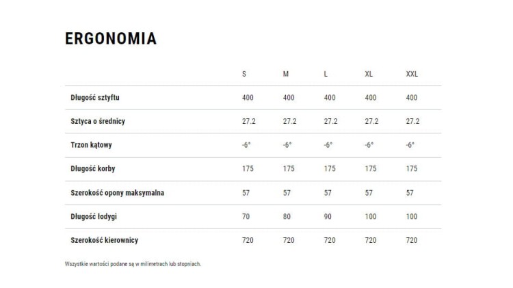Select the M size column header
The width and height of the screenshot is (513, 288).
click(286, 74)
